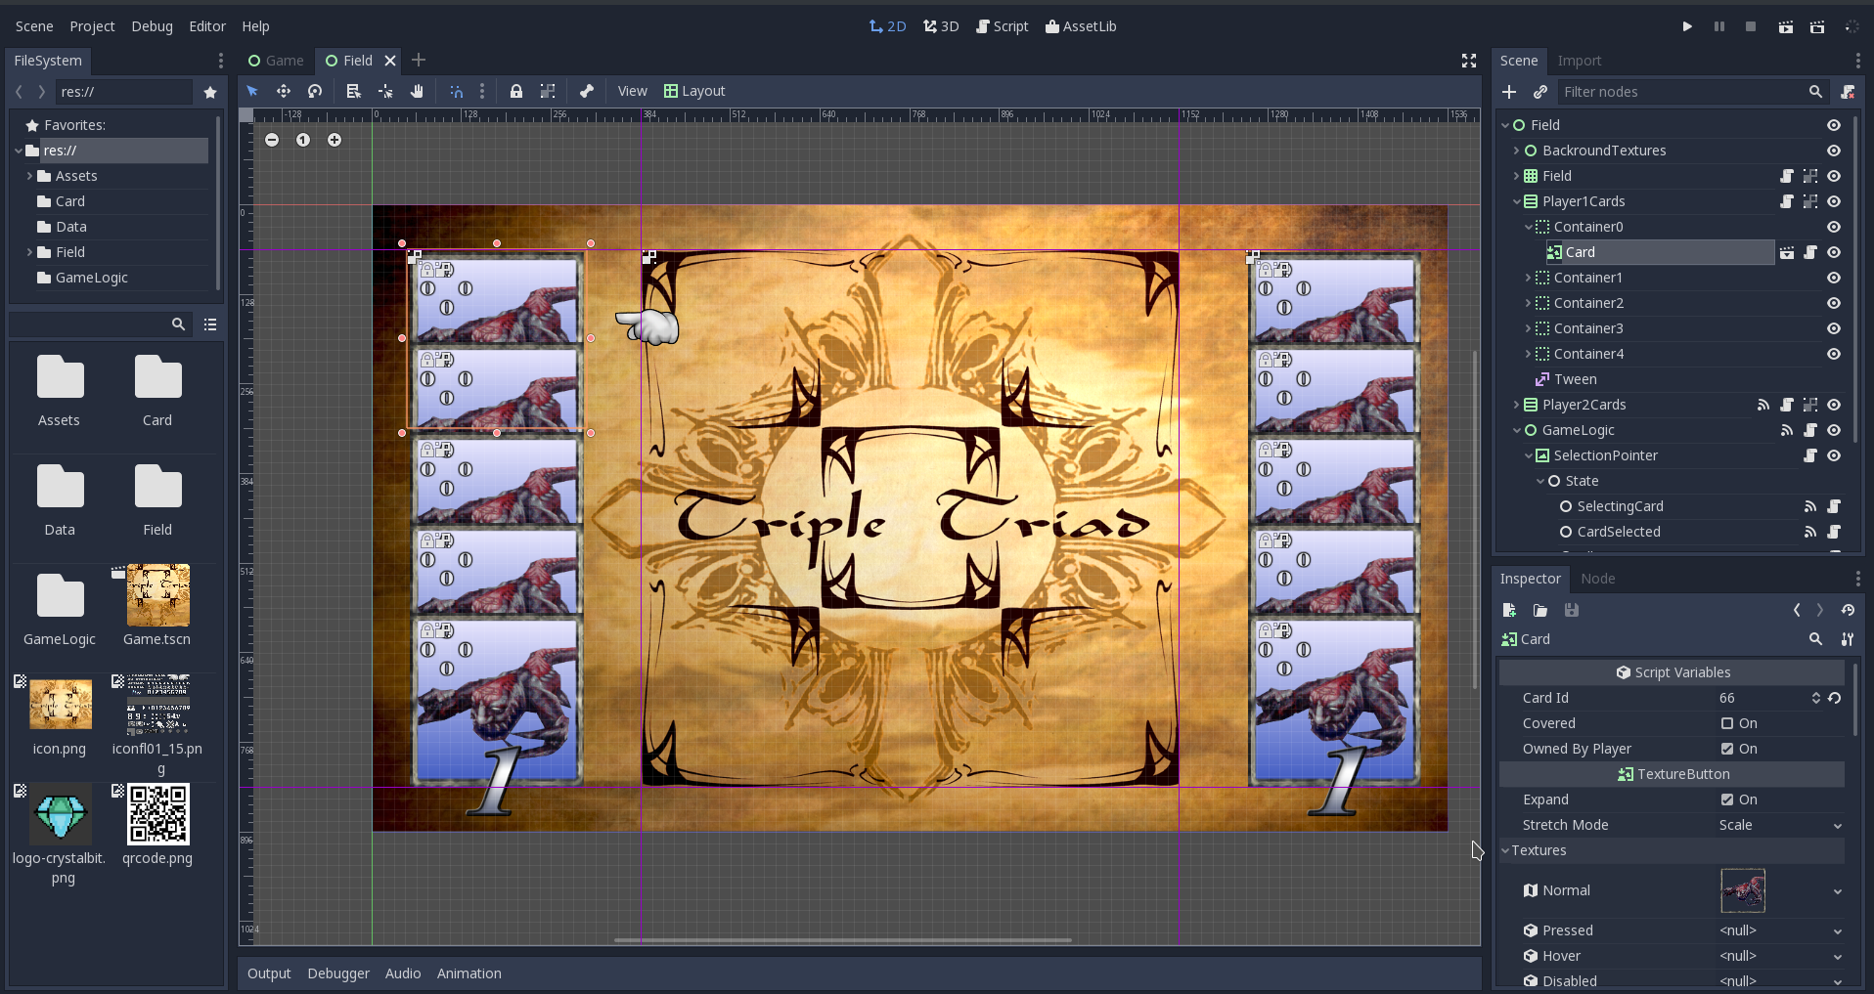Viewport: 1874px width, 994px height.
Task: Hide the BackroundTextures node
Action: point(1834,151)
